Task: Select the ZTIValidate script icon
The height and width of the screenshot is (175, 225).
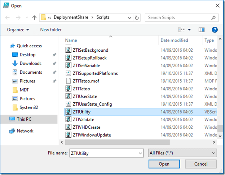Action: point(68,119)
